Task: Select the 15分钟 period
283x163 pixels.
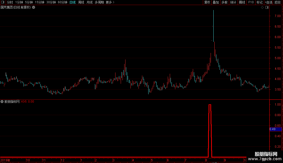Action: click(x=40, y=2)
